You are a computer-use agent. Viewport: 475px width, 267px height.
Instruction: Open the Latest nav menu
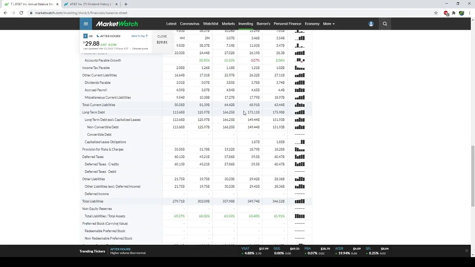point(171,24)
